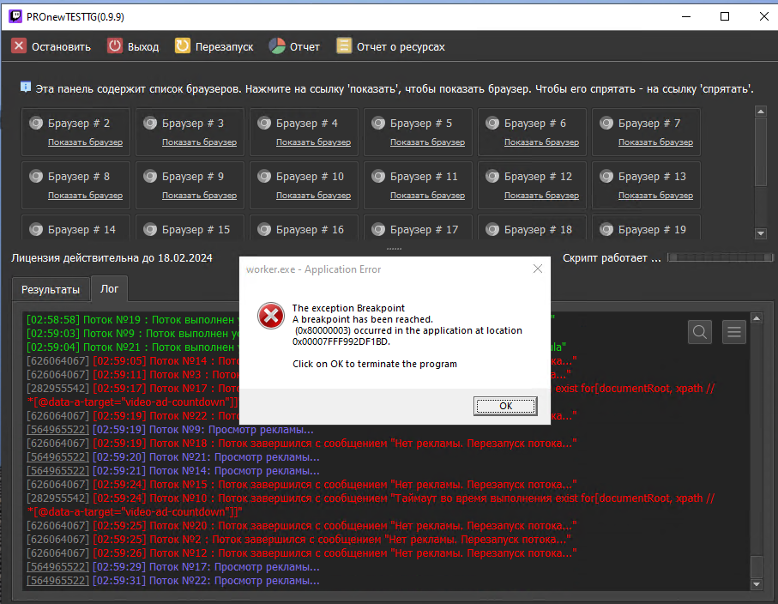This screenshot has height=604, width=778.
Task: Open the log hamburger menu icon
Action: click(733, 332)
